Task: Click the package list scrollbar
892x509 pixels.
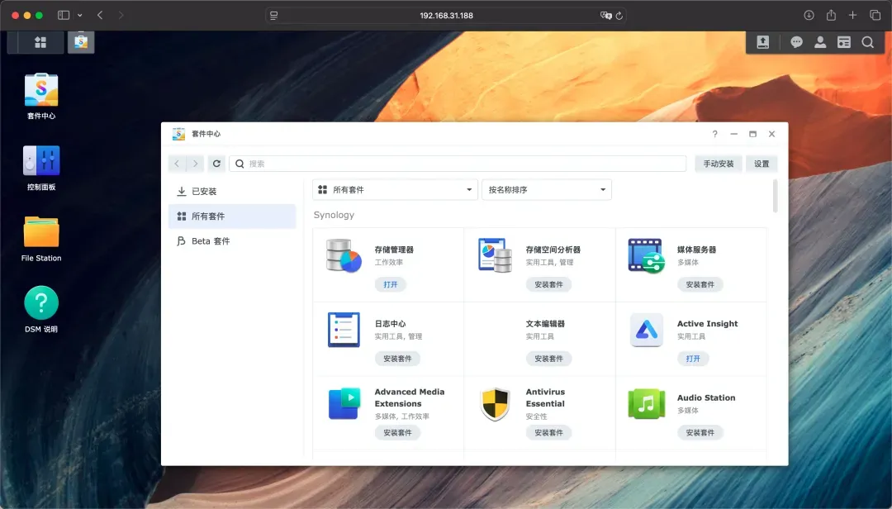Action: tap(774, 196)
